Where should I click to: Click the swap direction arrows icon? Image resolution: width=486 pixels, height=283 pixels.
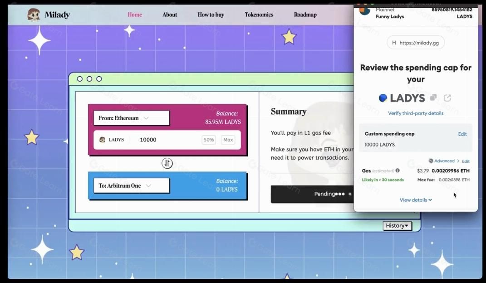pyautogui.click(x=167, y=163)
